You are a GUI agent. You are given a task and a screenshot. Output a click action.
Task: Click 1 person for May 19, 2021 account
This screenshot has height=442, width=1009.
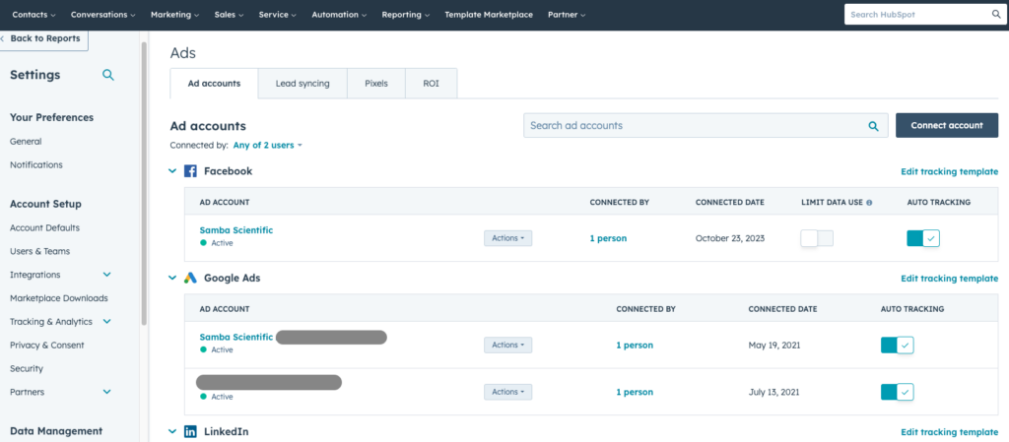pos(635,345)
